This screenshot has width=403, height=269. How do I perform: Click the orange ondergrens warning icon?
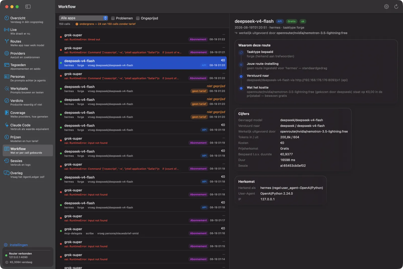[x=77, y=24]
